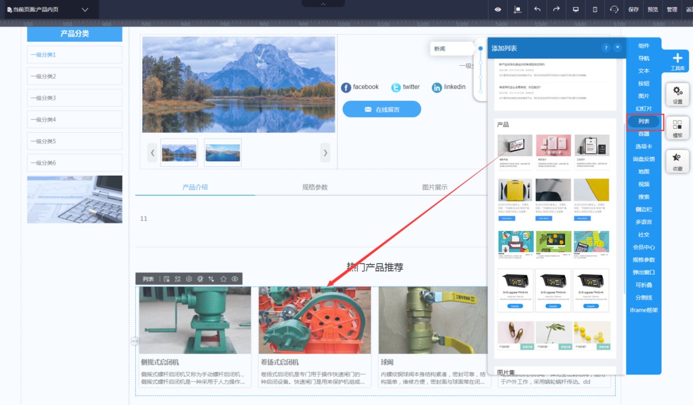Switch to the 规格参数 tab

pyautogui.click(x=315, y=187)
